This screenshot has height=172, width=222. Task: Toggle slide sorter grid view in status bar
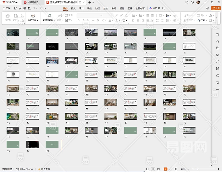[x=153, y=169]
